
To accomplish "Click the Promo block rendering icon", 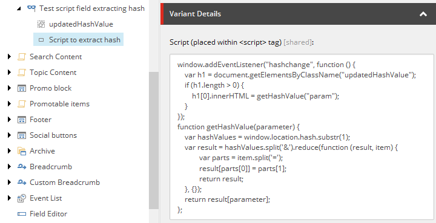I will pos(21,88).
